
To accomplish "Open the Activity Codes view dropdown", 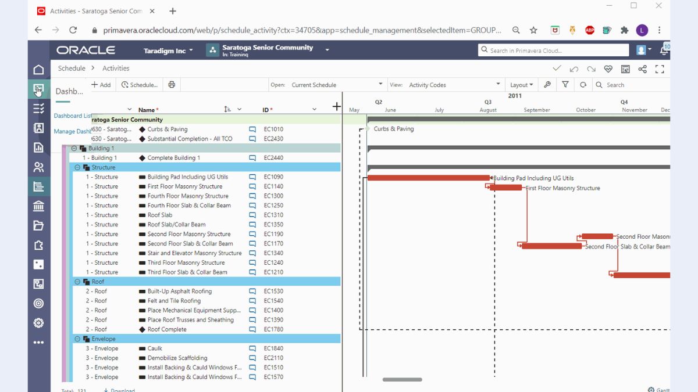I will pyautogui.click(x=454, y=85).
